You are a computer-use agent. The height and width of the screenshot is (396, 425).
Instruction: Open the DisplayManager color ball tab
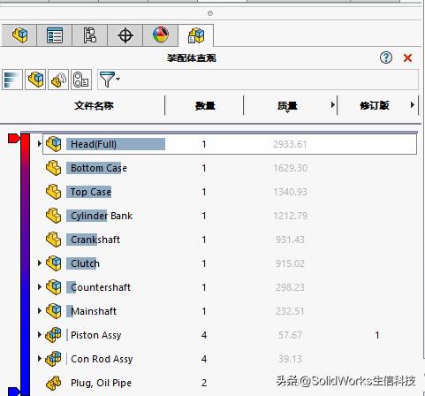161,35
